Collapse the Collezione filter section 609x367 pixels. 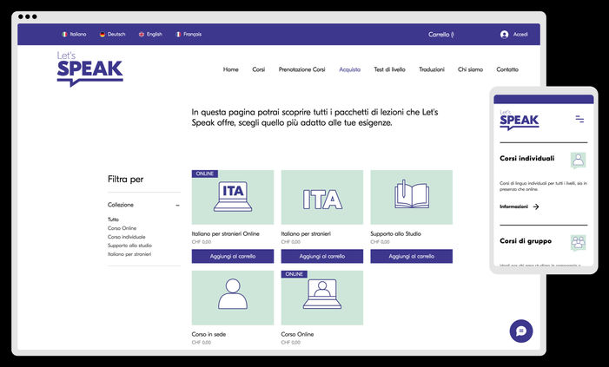(x=177, y=205)
